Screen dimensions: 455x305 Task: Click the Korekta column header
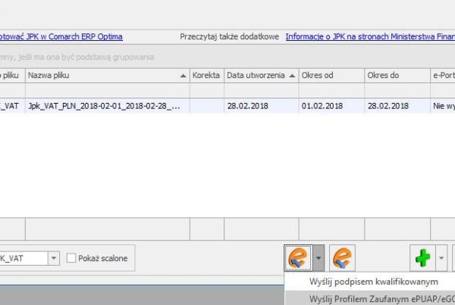pos(206,76)
